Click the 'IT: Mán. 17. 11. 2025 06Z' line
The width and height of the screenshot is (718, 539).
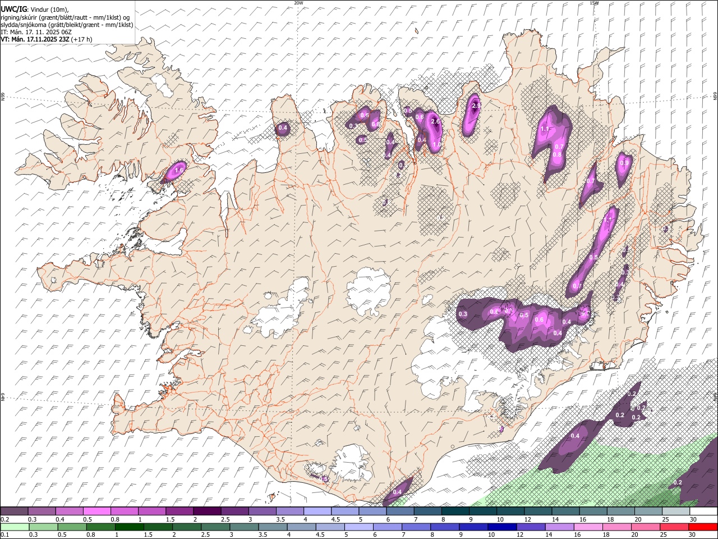coord(36,32)
